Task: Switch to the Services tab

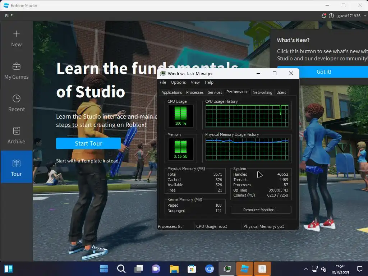Action: click(x=215, y=92)
